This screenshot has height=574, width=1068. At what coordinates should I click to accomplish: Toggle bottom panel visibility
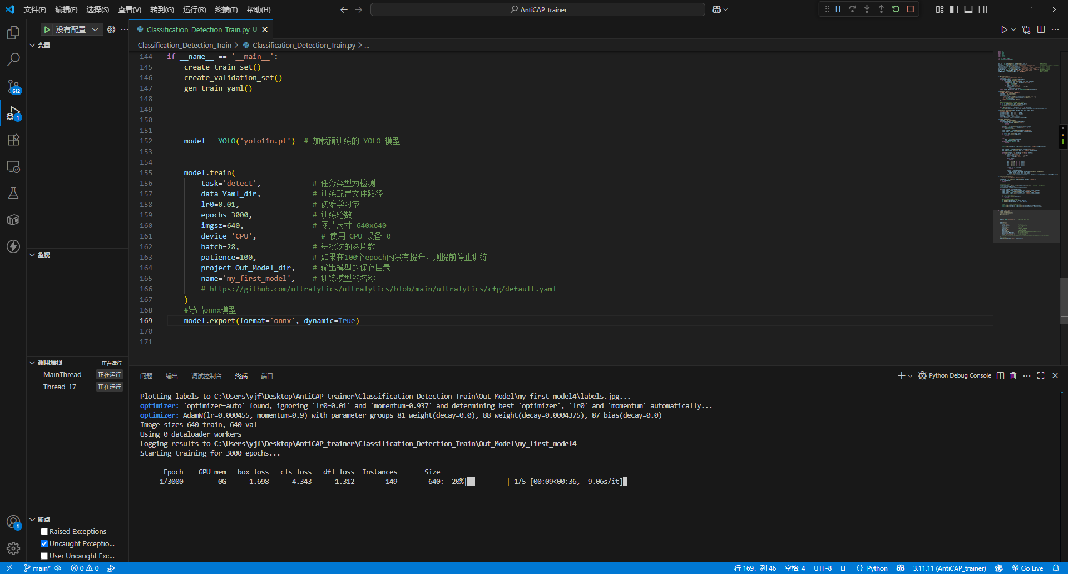[968, 9]
